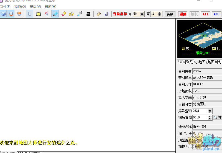This screenshot has width=222, height=153.
Task: Click the search button beside 编号查询
Action: click(x=218, y=118)
